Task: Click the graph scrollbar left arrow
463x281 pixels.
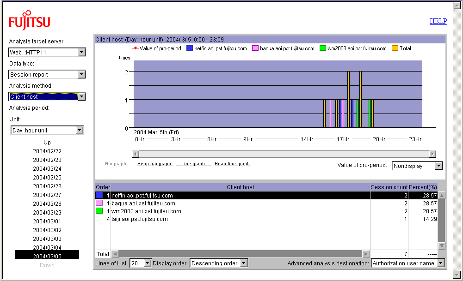Action: [x=136, y=154]
